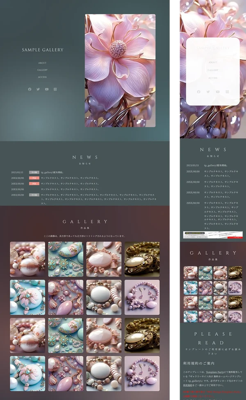Click the desktop gallery trimming note under 作品集
This screenshot has height=400, width=246.
84,236
